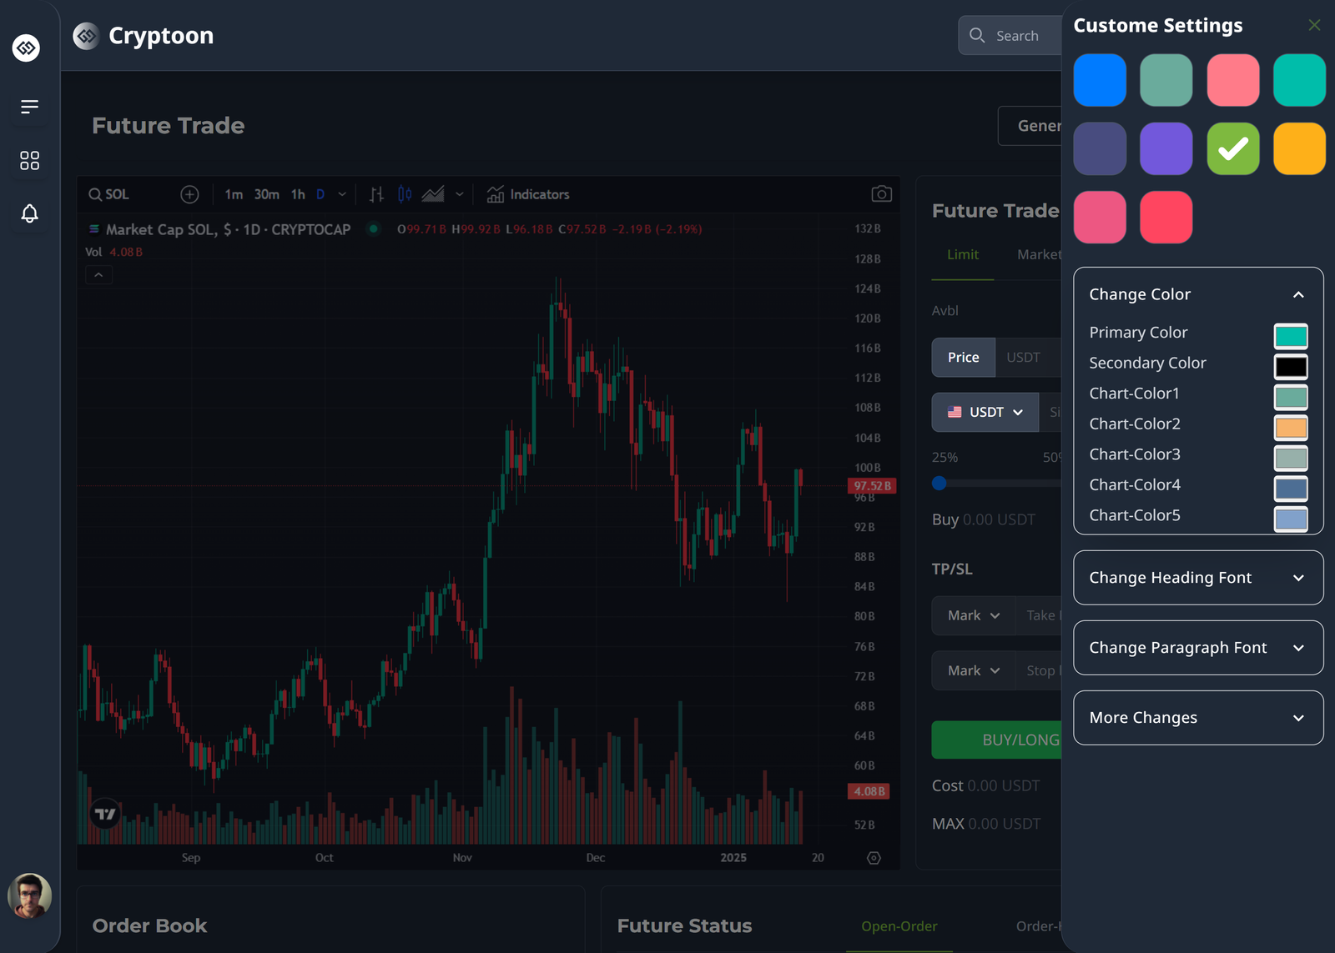The height and width of the screenshot is (953, 1335).
Task: Expand the More Changes section
Action: (x=1197, y=718)
